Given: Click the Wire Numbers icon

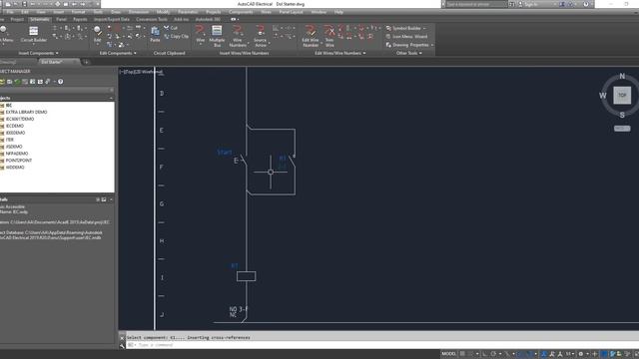Looking at the screenshot, I should 238,31.
